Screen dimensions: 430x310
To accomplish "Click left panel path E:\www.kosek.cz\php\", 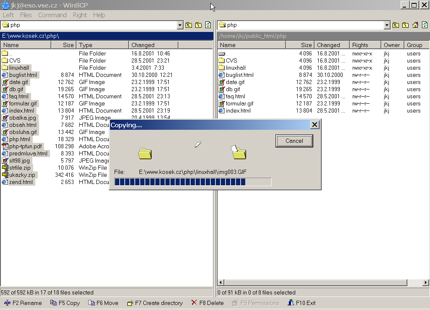I will pos(30,36).
